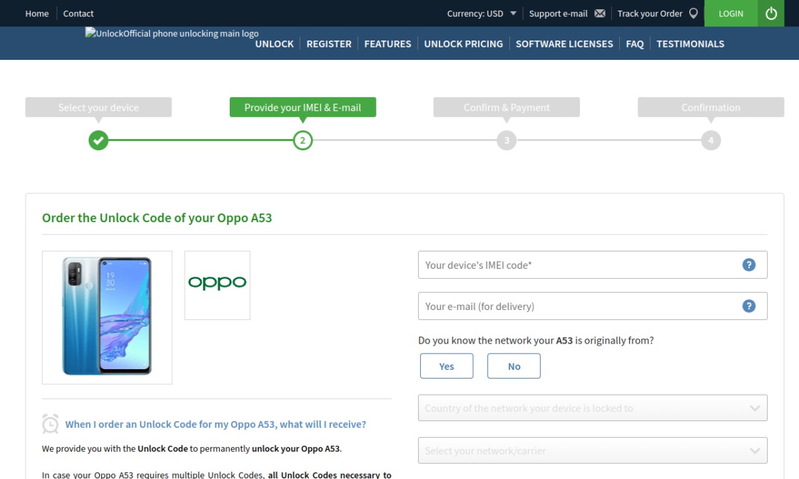
Task: Click the Provide your IMEI & E-mail step label
Action: 303,107
